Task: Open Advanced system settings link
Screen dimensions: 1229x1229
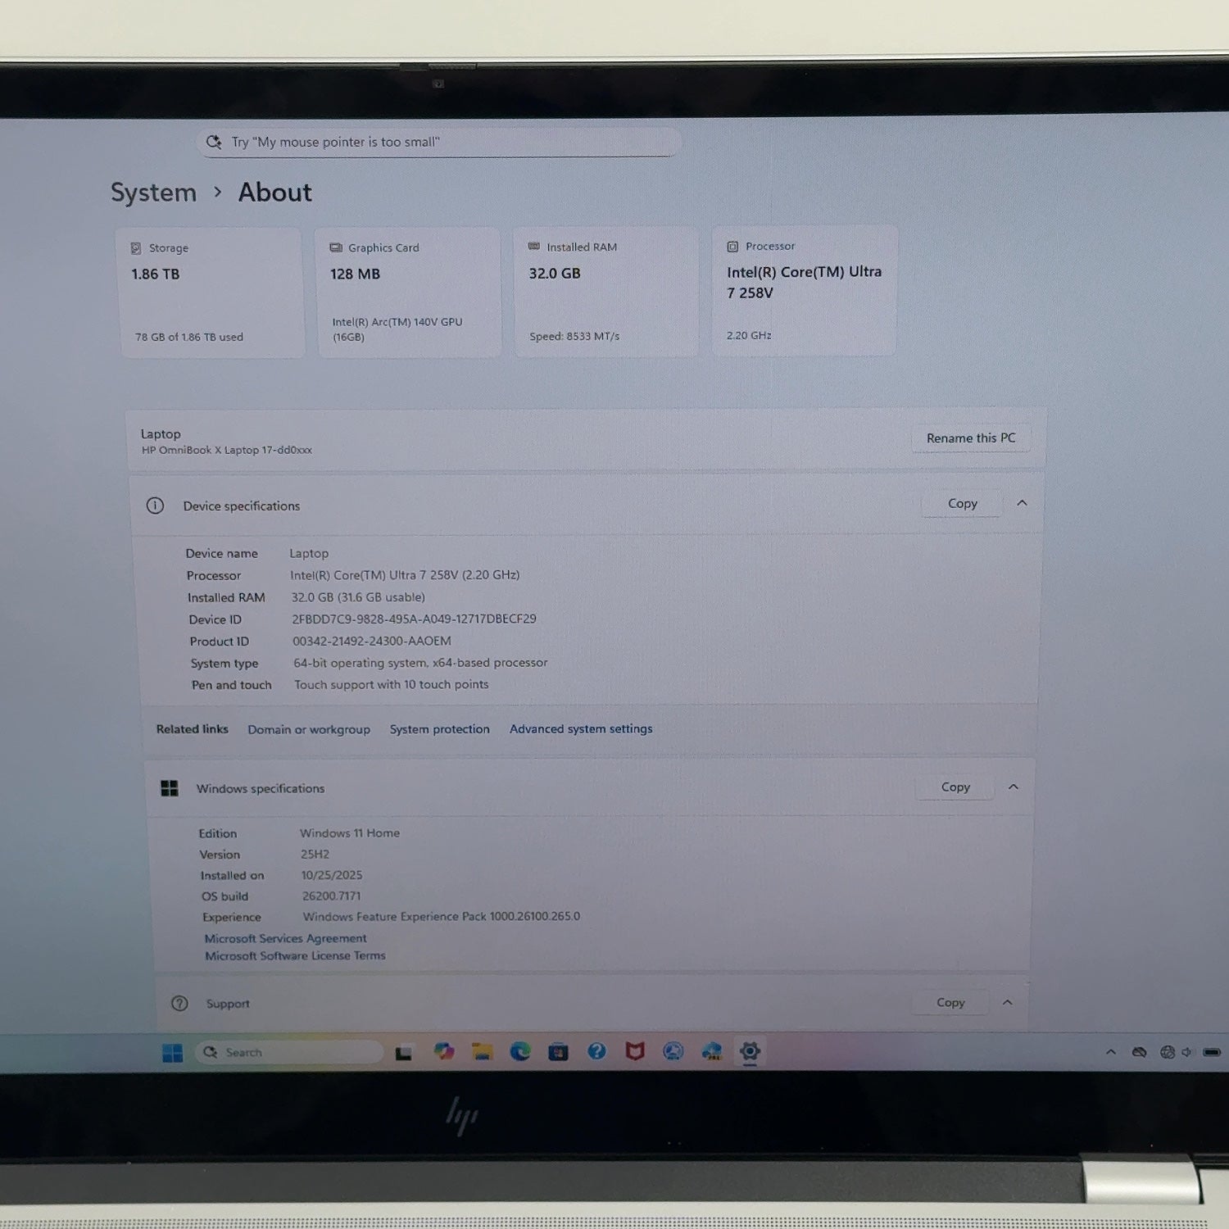Action: click(581, 728)
